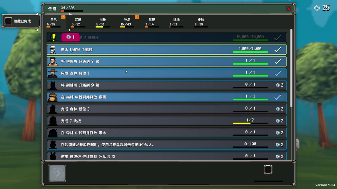The image size is (337, 189).
Task: Open the 物品 tab
Action: click(127, 22)
